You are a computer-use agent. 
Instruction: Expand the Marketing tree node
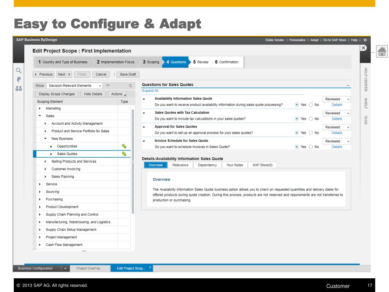40,108
